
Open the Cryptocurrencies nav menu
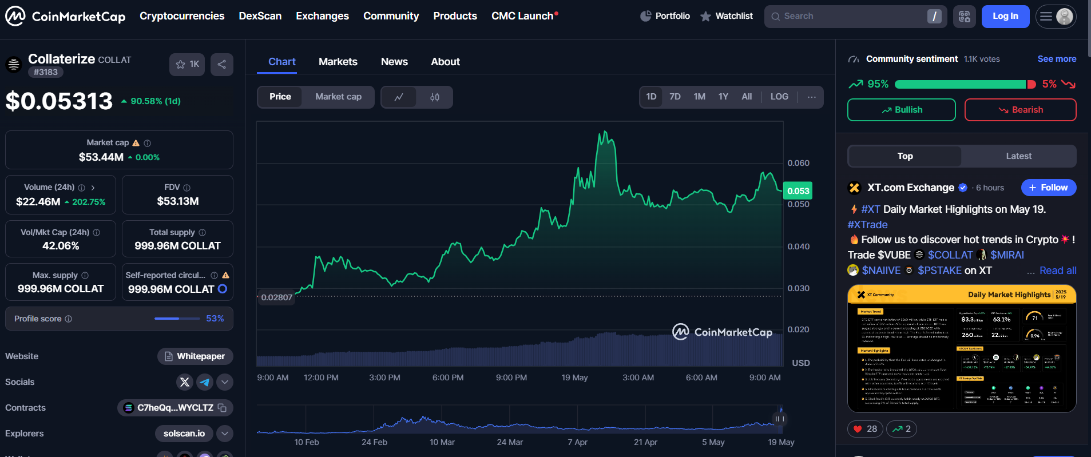(x=182, y=16)
